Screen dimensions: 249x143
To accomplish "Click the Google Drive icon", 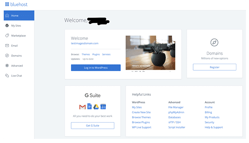I will [x=96, y=107].
